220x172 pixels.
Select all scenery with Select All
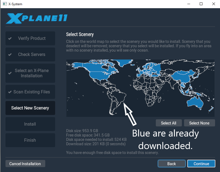click(x=169, y=123)
